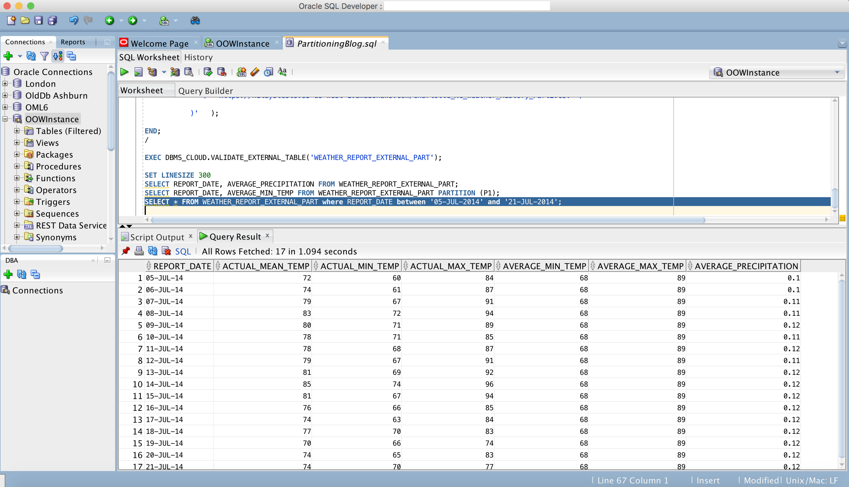Viewport: 849px width, 487px height.
Task: Click the filter funnel in Connections
Action: pyautogui.click(x=44, y=56)
